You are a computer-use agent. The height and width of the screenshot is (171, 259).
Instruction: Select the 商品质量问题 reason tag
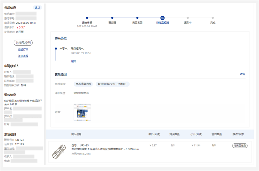(x=83, y=84)
